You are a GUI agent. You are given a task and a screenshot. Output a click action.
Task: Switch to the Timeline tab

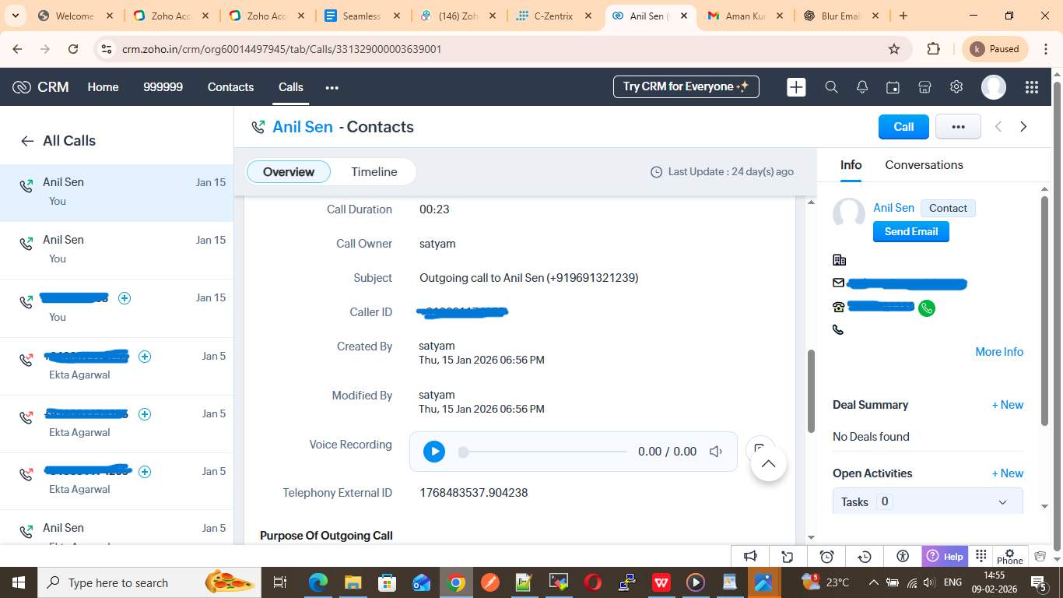[x=374, y=172]
